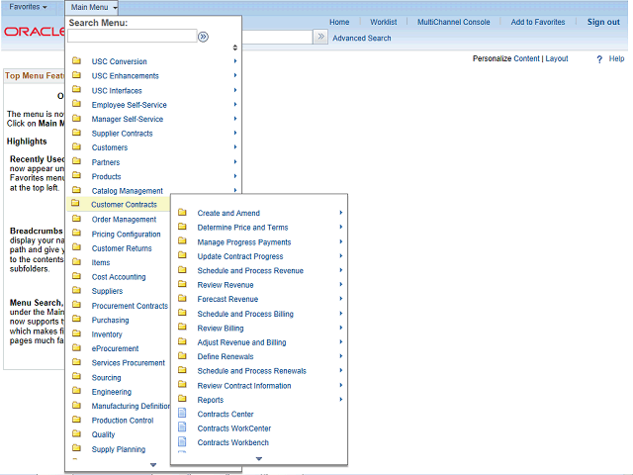Click the Search Menu go arrow icon
This screenshot has height=475, width=633.
[x=203, y=38]
